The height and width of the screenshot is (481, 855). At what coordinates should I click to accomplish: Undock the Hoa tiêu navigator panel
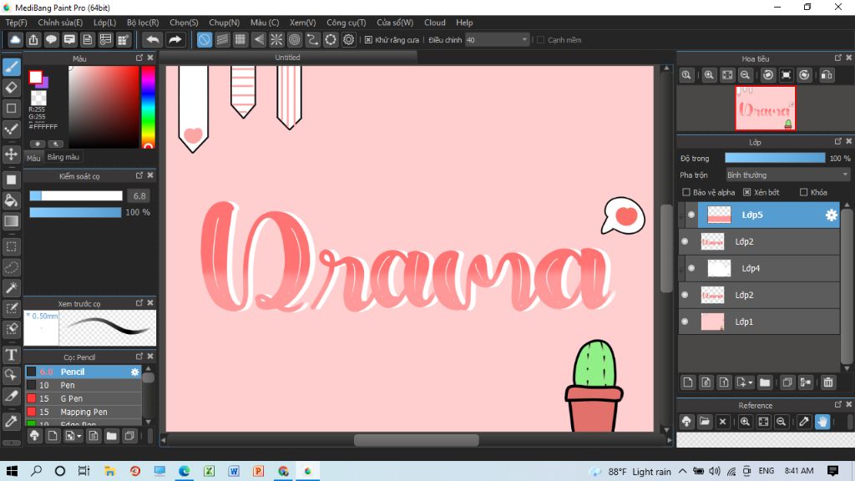[837, 58]
